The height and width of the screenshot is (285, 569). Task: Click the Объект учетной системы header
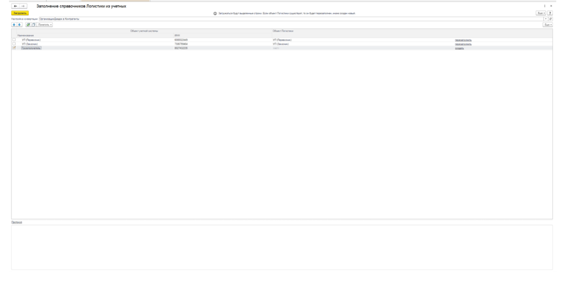pos(144,31)
